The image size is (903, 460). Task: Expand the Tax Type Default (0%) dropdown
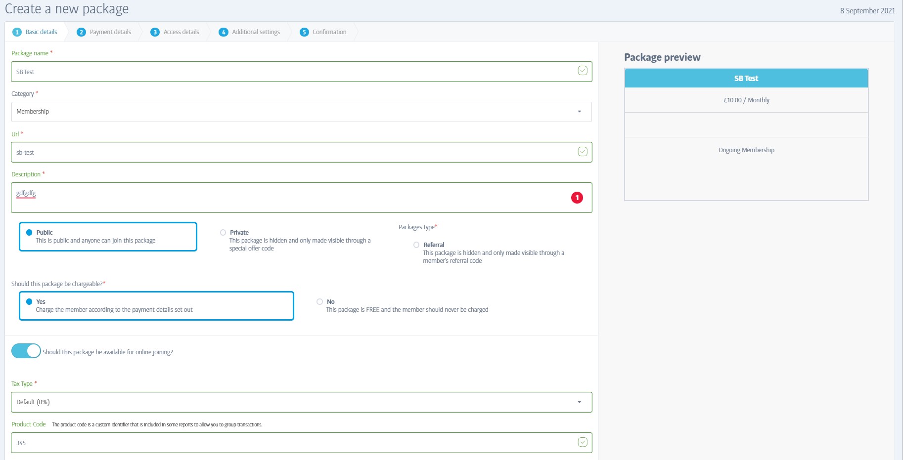click(301, 402)
